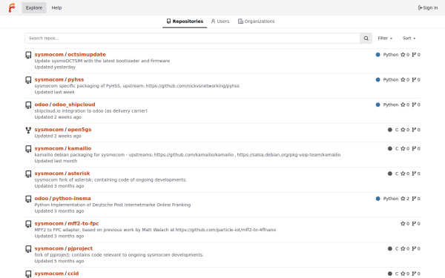This screenshot has width=445, height=278.
Task: Open the mff2-to-fpc repository link
Action: tap(83, 223)
